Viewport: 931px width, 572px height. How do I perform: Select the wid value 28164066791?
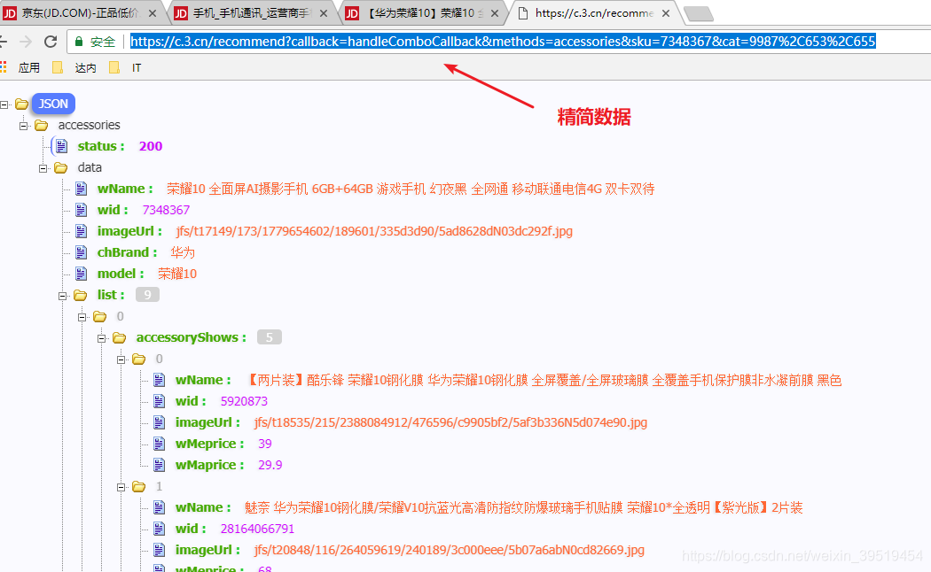point(258,529)
